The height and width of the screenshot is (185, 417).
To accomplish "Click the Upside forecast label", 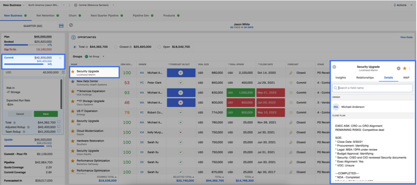I will (8, 140).
